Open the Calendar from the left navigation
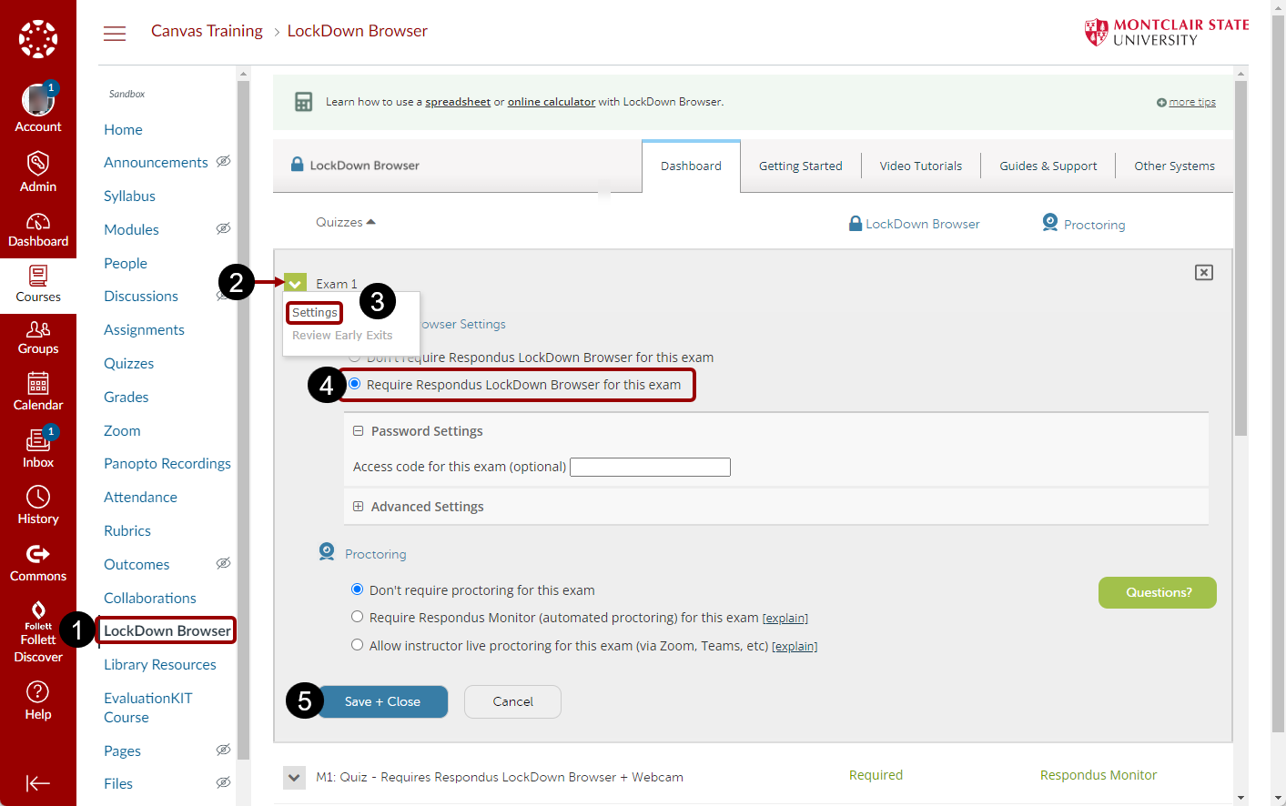The image size is (1286, 806). pyautogui.click(x=38, y=391)
